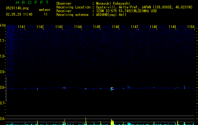Select the Ogata-vill. Akita-Pref. JAPAN location text
198x125 pixels.
coord(144,7)
